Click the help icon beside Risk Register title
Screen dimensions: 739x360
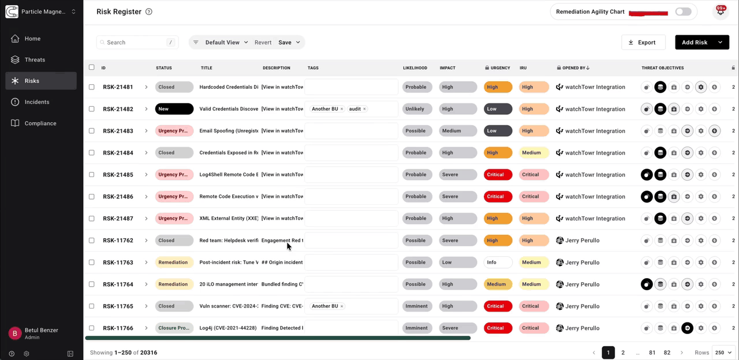149,12
